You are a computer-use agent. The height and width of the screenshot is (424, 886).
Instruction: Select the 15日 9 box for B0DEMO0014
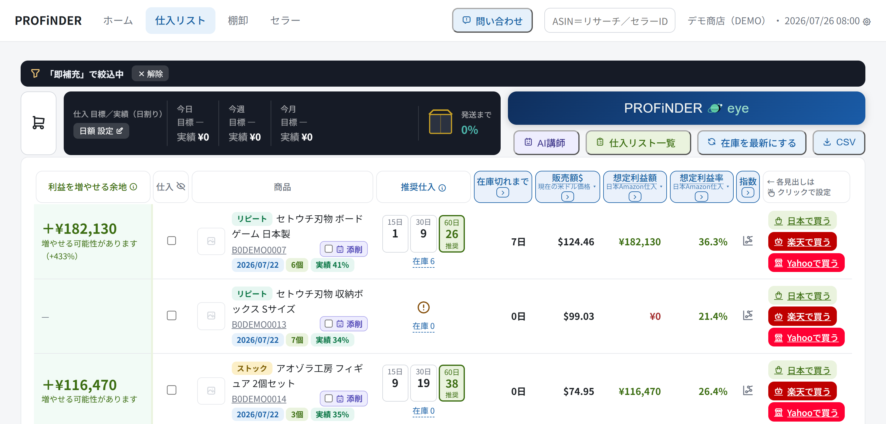(x=395, y=383)
